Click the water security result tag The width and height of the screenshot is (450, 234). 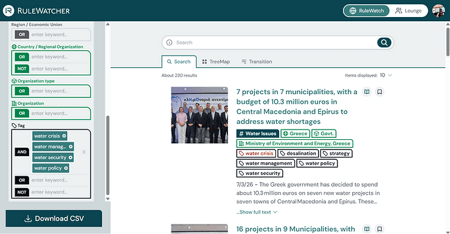coord(260,173)
